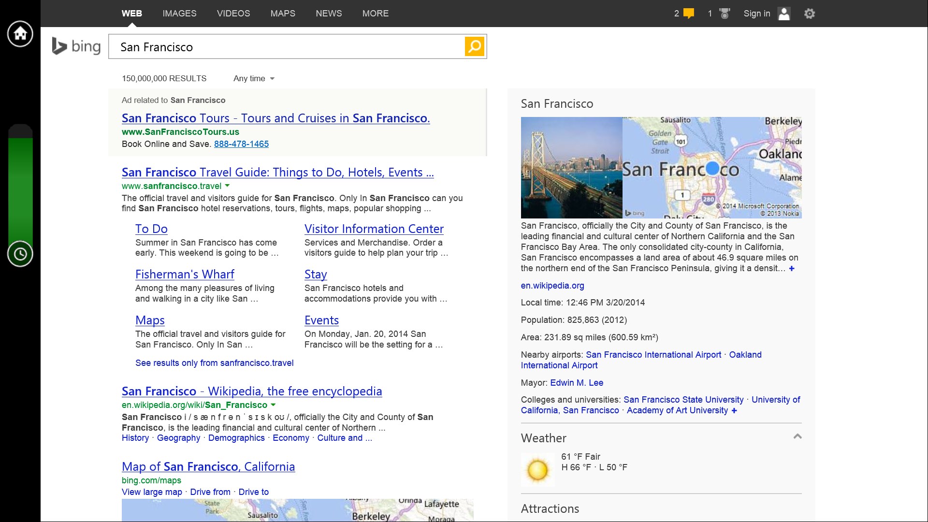928x522 pixels.
Task: Expand the Wikipedia result URL dropdown arrow
Action: point(273,405)
